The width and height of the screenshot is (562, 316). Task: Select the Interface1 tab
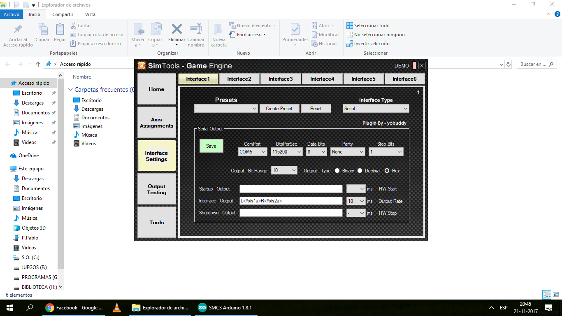tap(198, 79)
